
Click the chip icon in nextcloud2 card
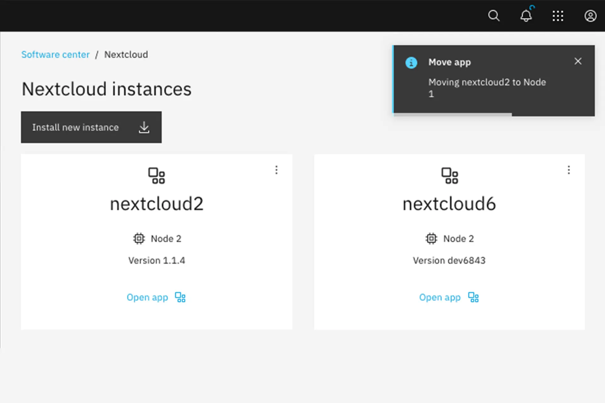[139, 239]
